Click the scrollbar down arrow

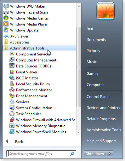(79, 132)
